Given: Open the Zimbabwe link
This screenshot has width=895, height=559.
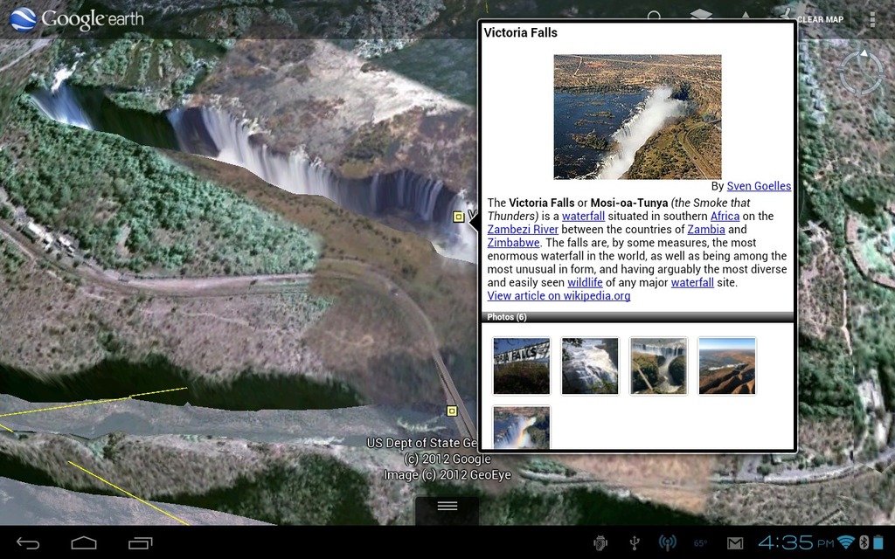Looking at the screenshot, I should 514,243.
